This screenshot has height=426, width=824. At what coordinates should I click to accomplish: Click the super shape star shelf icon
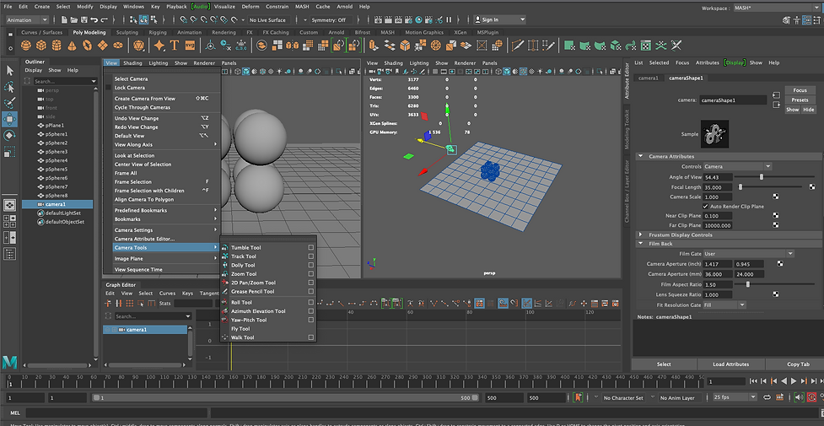click(x=159, y=46)
